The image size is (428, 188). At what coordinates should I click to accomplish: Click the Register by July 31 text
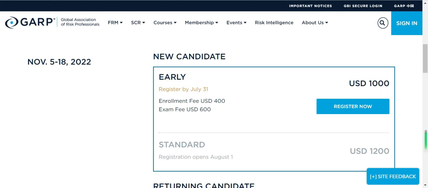pos(183,89)
